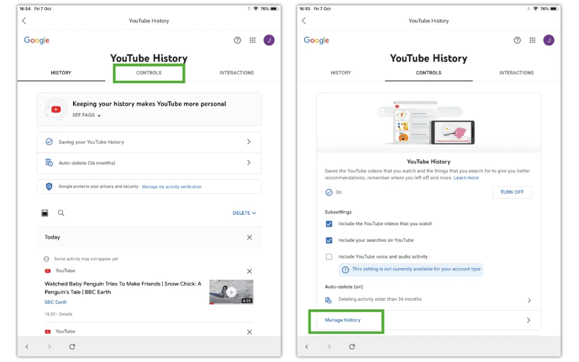Screen dimensions: 579x362
Task: Open Deleting activity older than 36 months
Action: coord(429,300)
